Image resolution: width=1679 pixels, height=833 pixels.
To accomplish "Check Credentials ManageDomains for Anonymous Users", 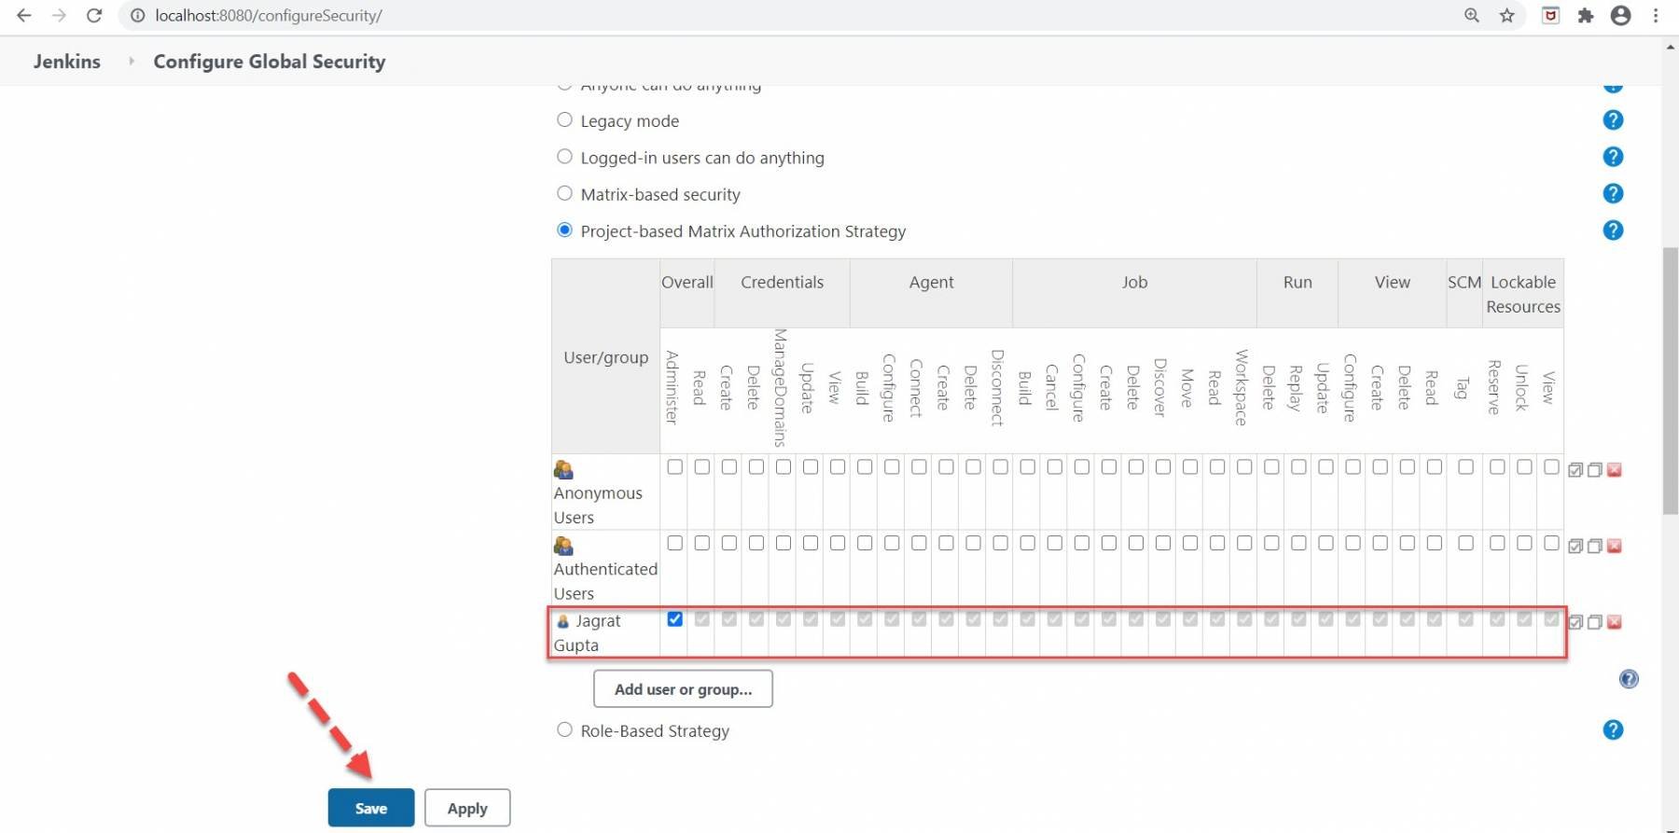I will coord(784,466).
